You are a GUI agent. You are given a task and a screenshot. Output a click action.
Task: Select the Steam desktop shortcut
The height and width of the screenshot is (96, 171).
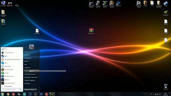[x=166, y=3]
